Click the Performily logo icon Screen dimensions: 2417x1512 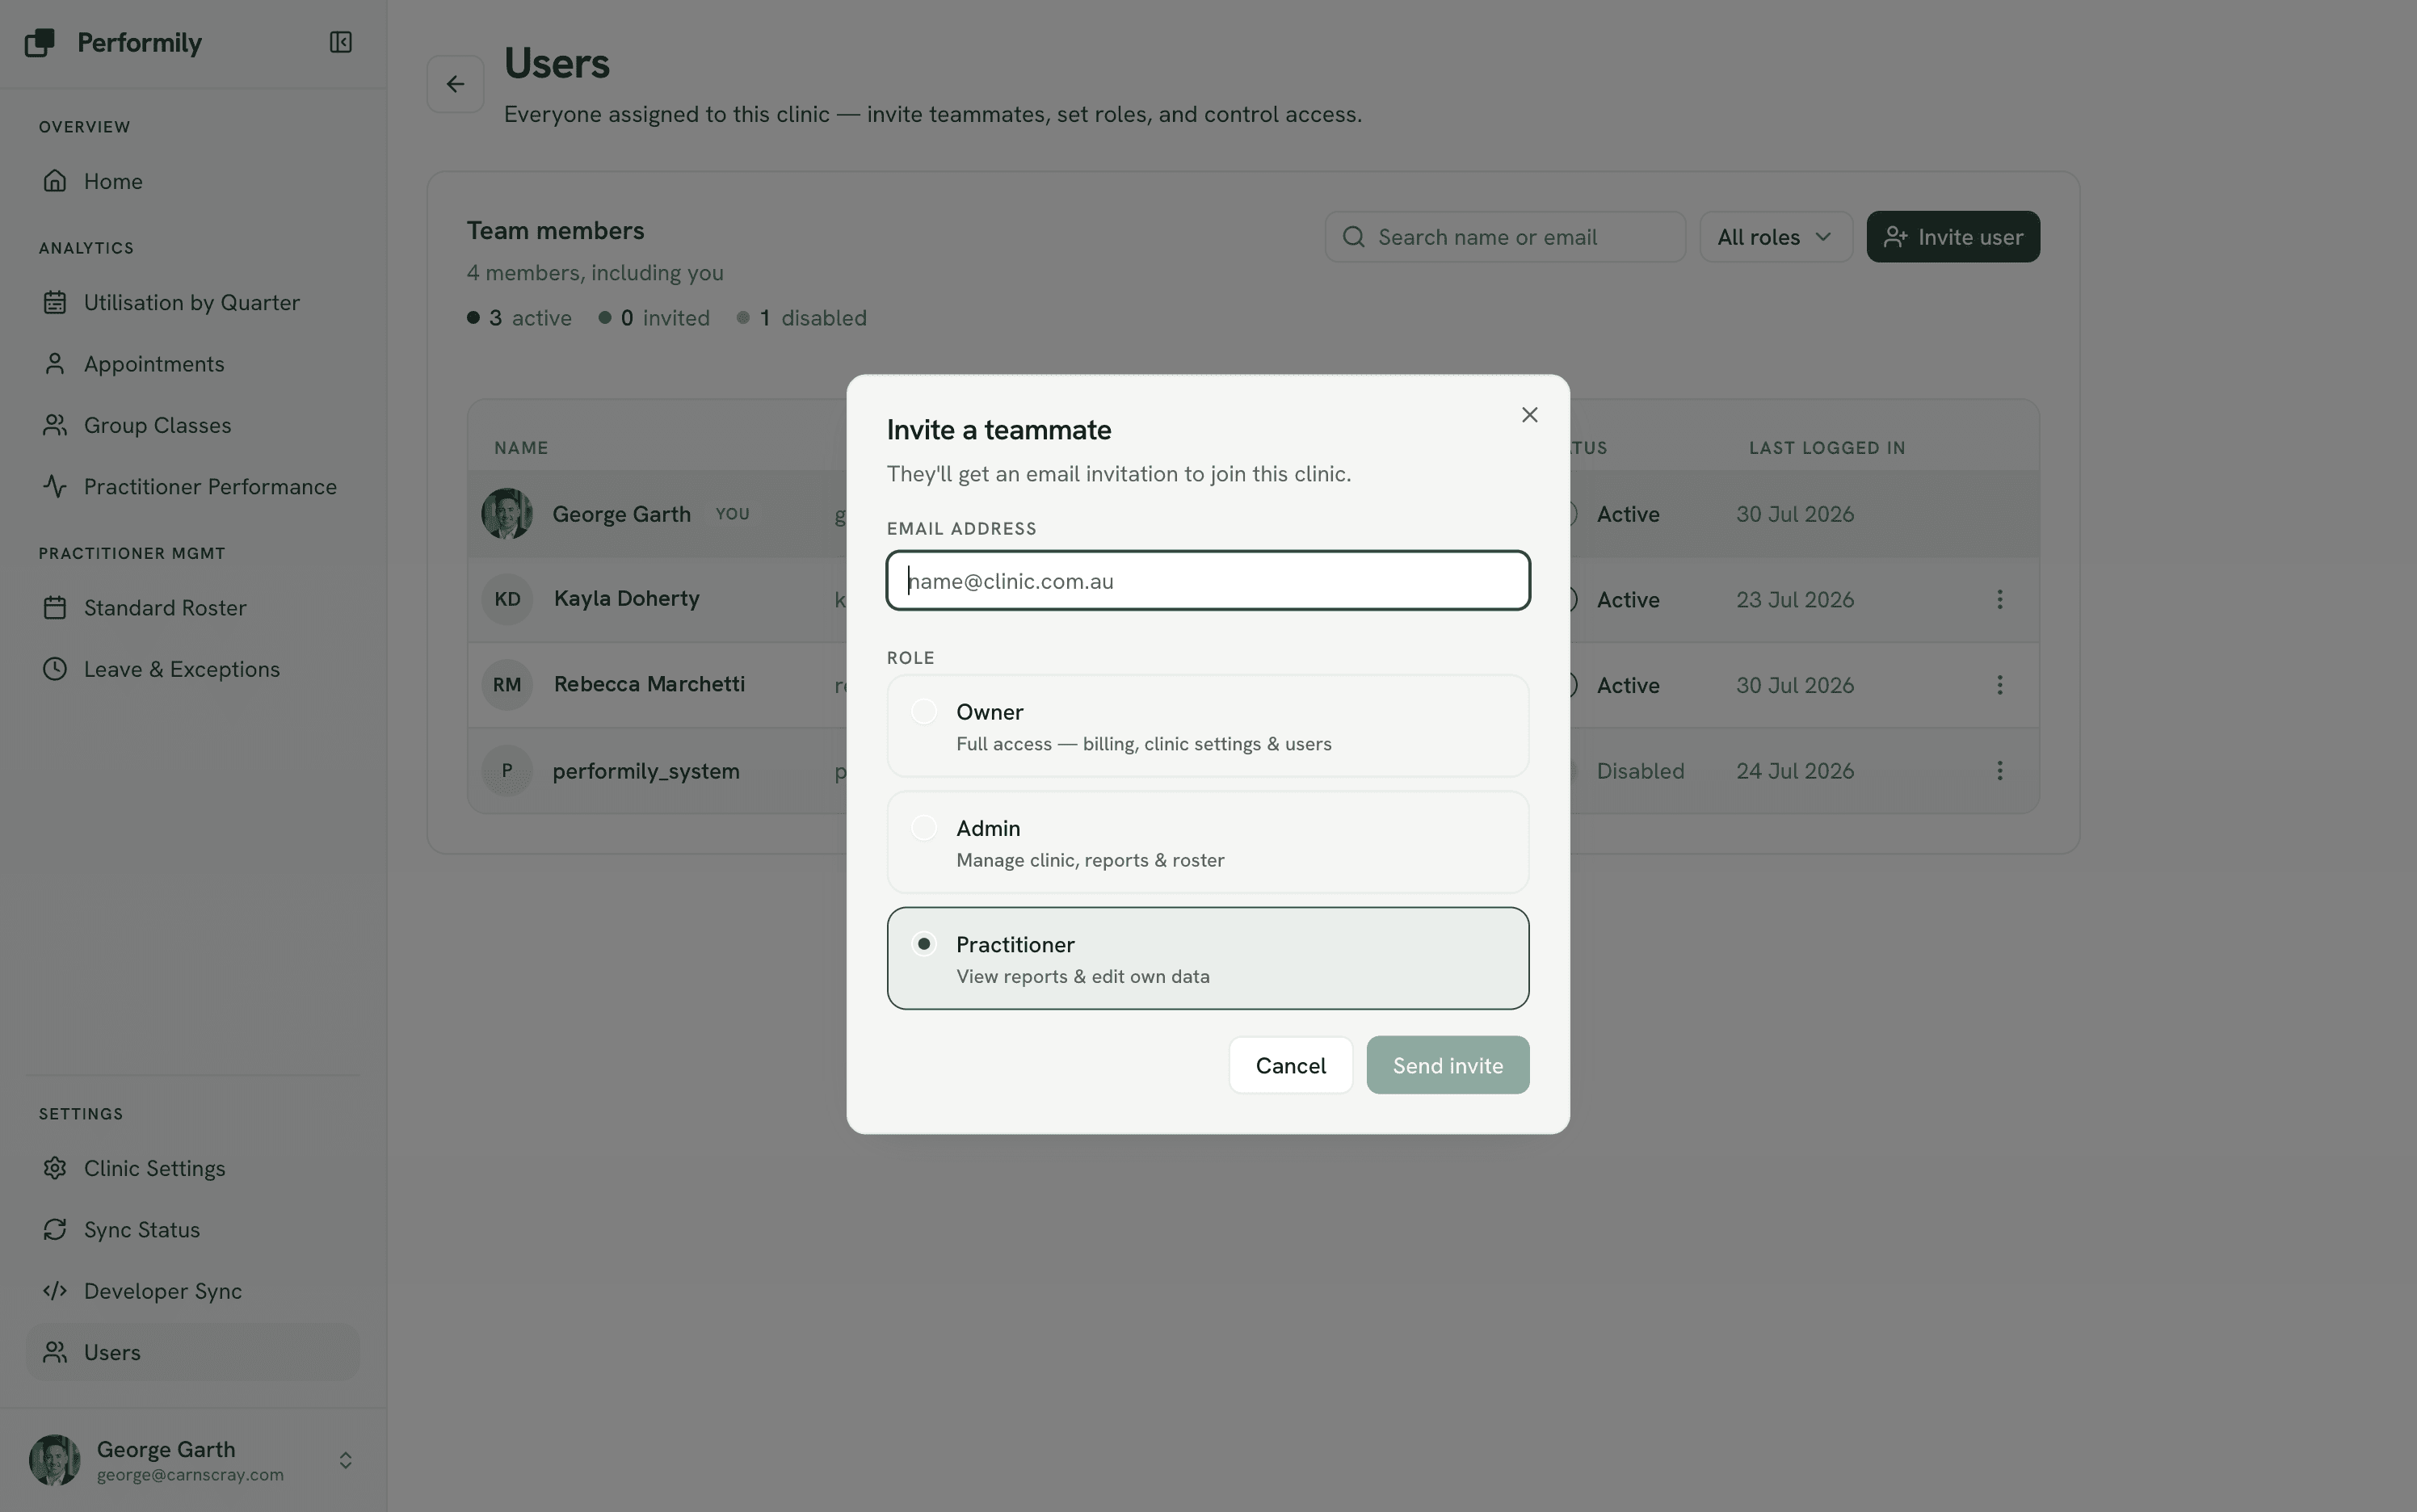click(40, 42)
